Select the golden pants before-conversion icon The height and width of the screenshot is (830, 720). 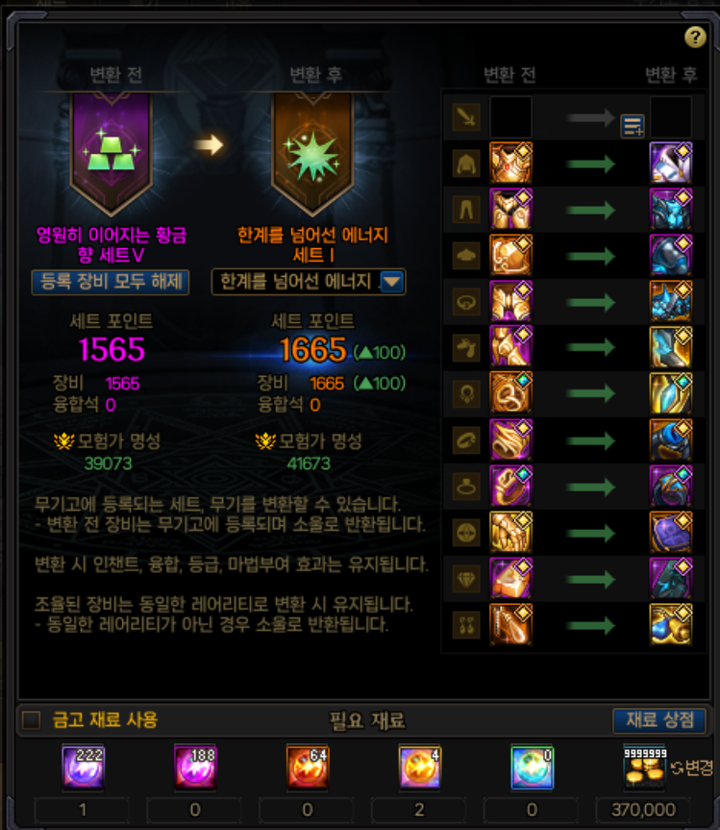pos(510,209)
